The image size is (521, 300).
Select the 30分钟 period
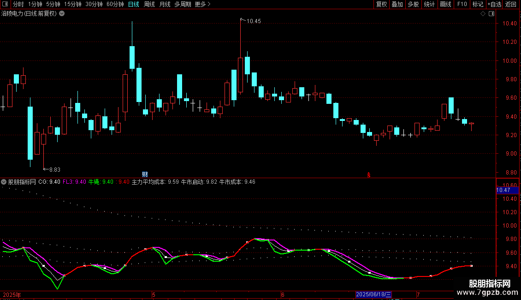pos(94,4)
